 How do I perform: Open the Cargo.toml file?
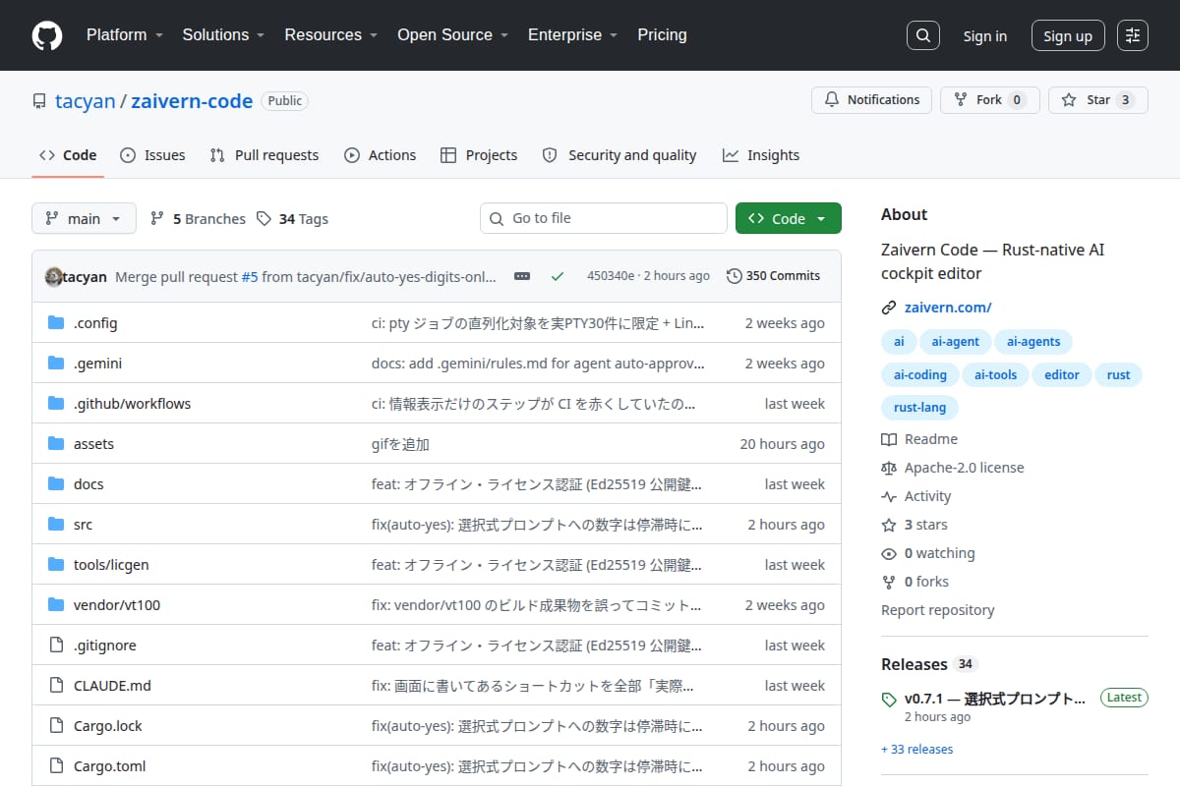(109, 766)
